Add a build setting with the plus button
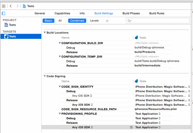Viewport: 193px width, 133px height. [107, 21]
